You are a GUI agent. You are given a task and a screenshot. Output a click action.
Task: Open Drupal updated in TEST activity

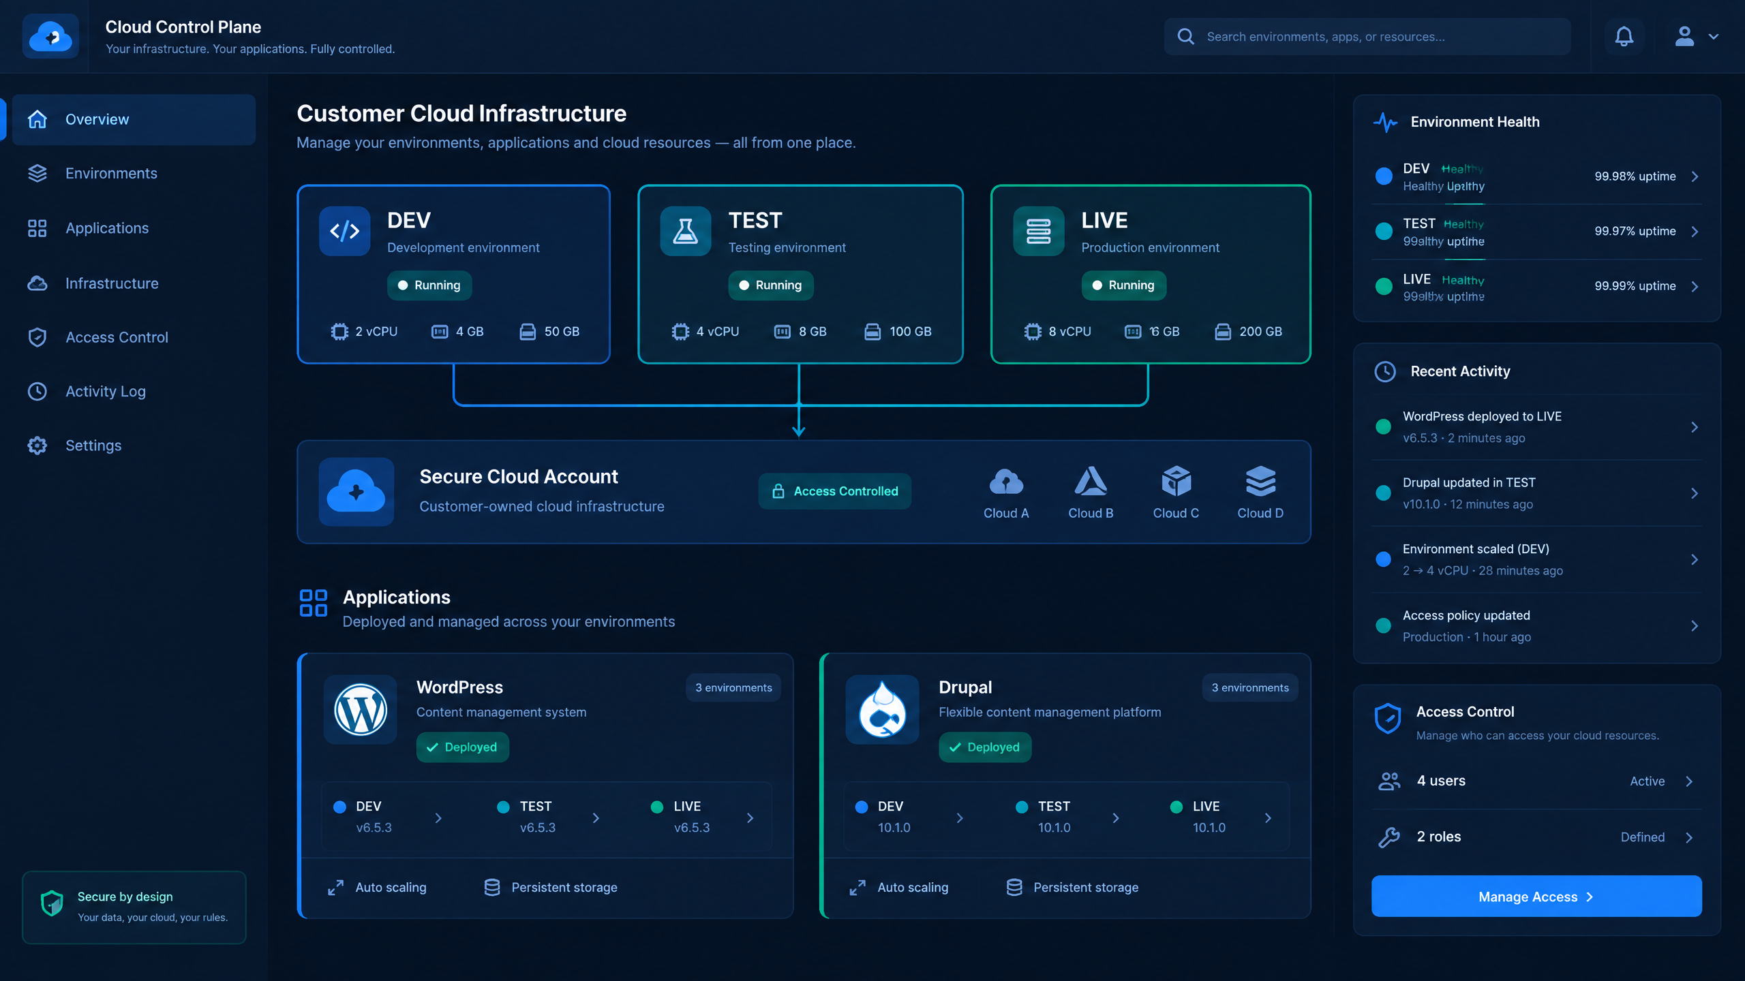click(1536, 493)
